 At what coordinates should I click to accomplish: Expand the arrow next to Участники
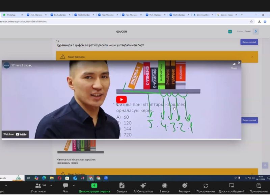coord(51,186)
